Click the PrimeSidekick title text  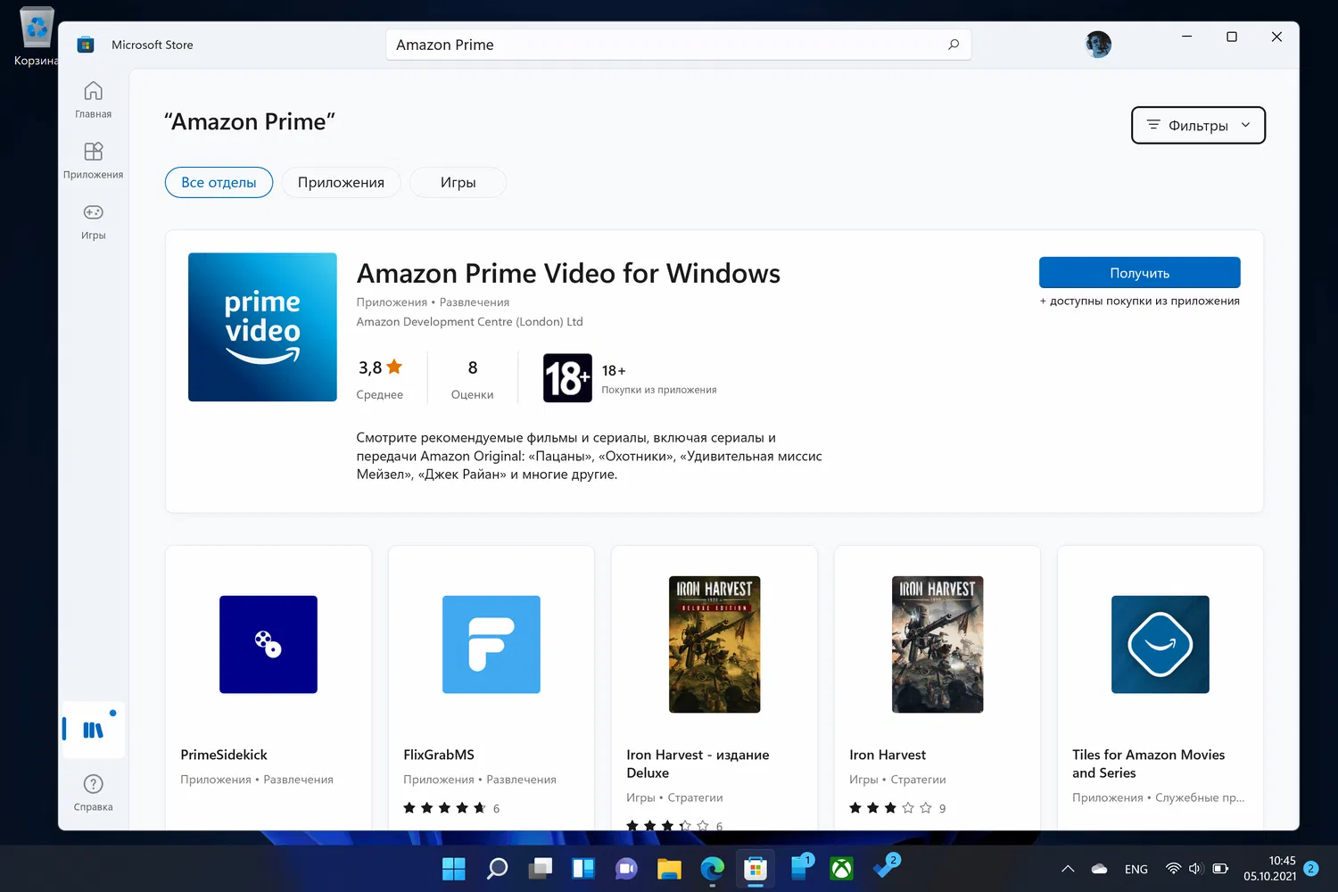224,755
